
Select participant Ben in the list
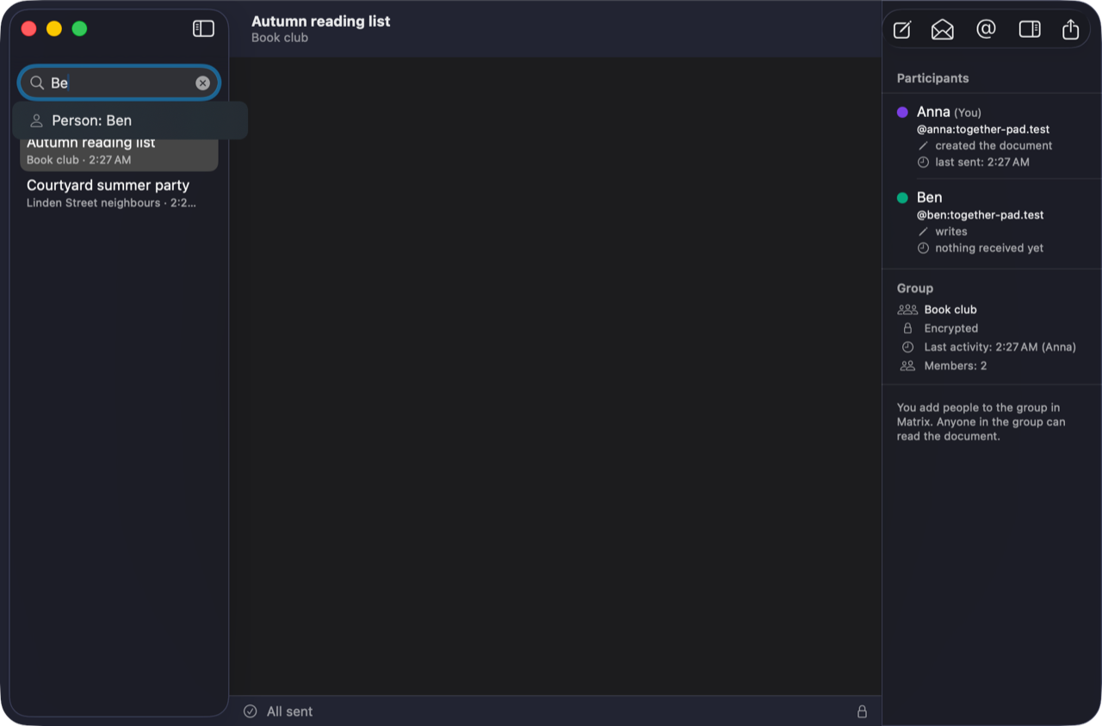(x=992, y=222)
